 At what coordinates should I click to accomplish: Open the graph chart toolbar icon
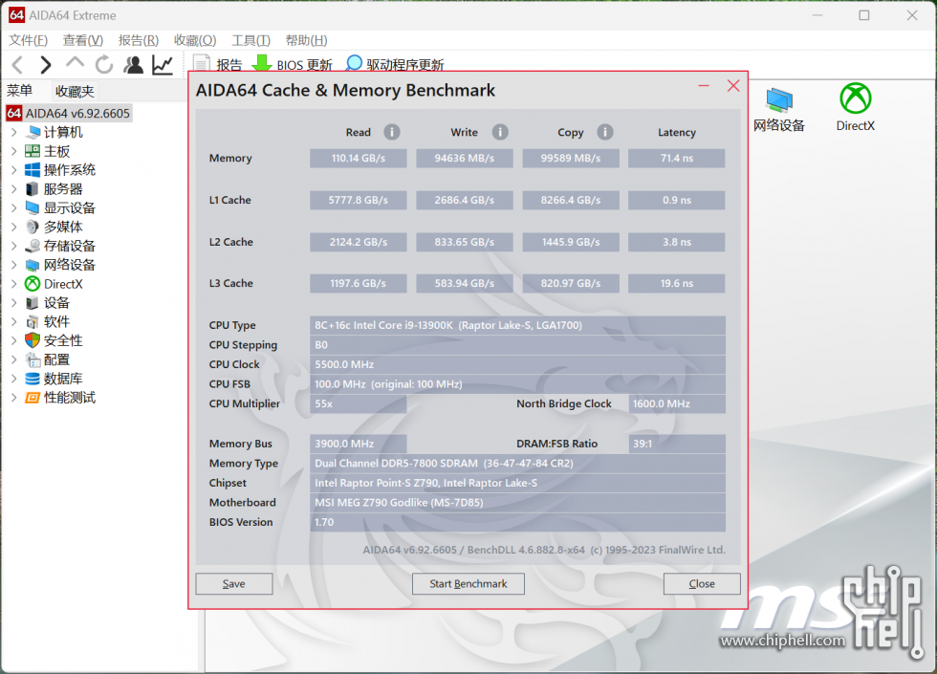(x=163, y=65)
